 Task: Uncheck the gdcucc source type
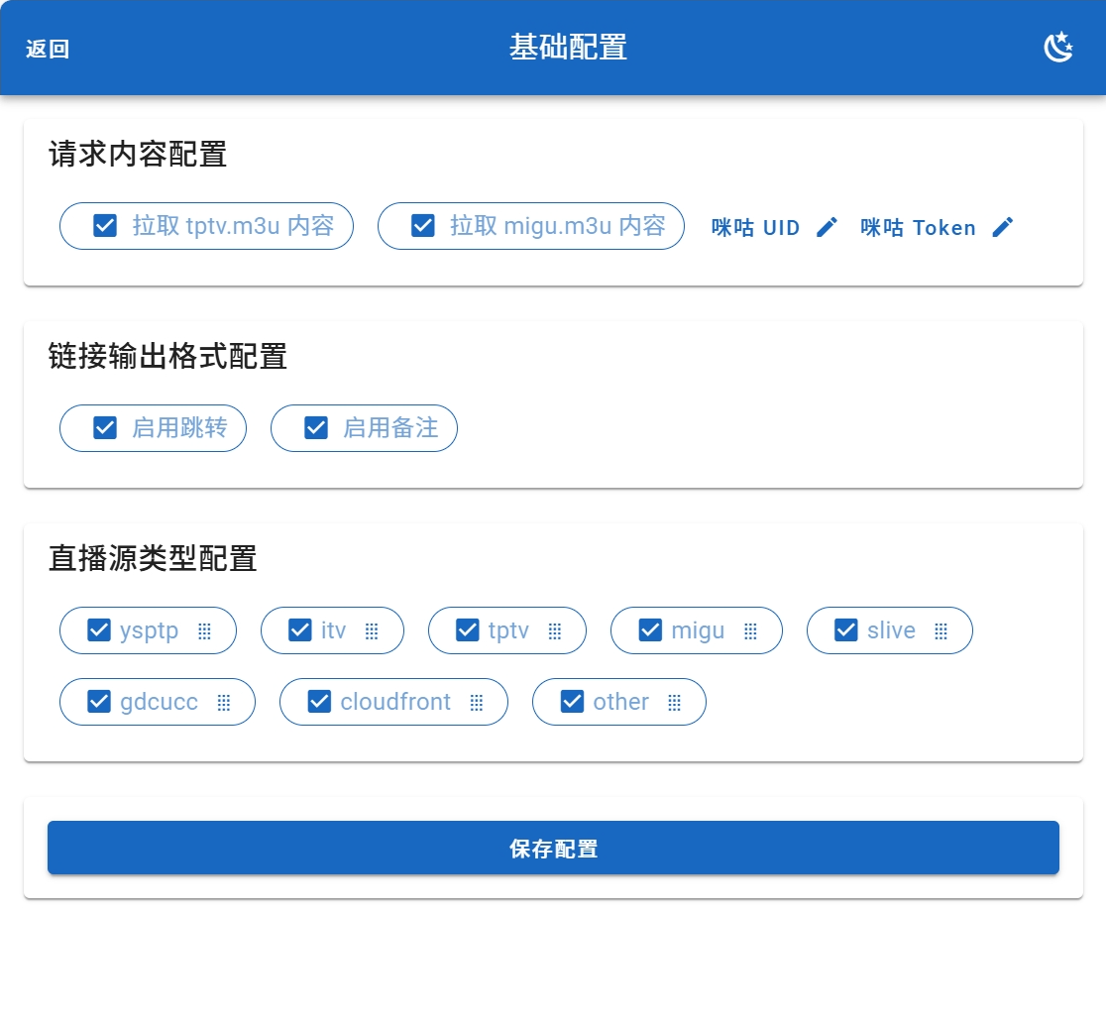99,702
